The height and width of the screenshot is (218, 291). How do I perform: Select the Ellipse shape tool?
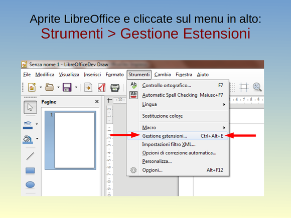tap(30, 184)
